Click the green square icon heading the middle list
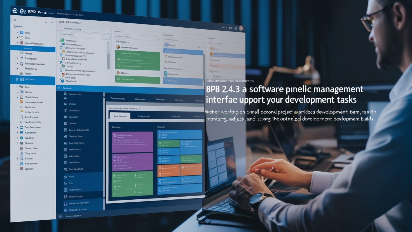This screenshot has height=232, width=412. [62, 40]
